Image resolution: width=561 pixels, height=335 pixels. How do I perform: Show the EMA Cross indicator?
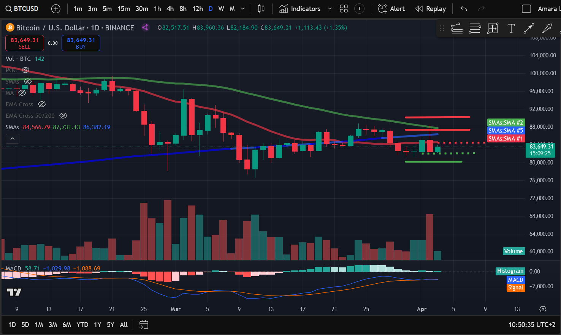[x=42, y=104]
